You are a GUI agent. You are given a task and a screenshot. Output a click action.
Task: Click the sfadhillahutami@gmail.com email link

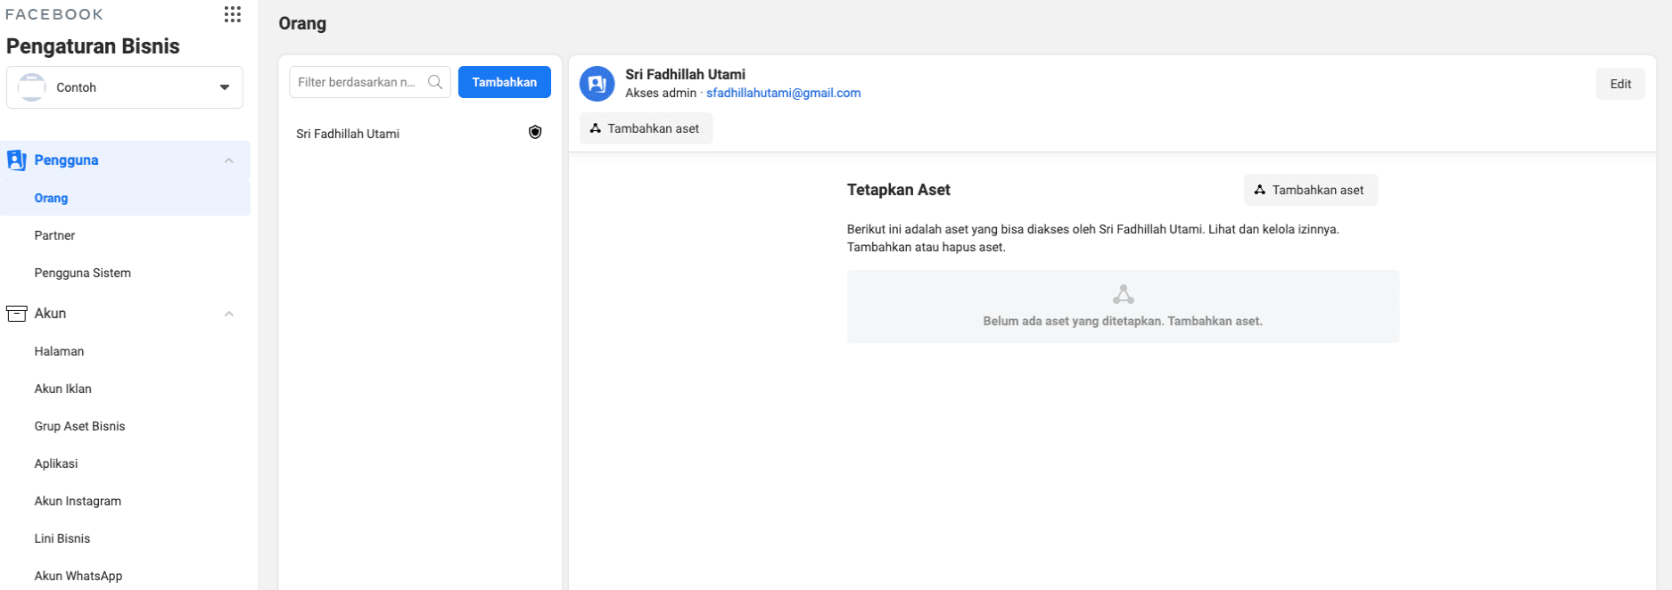click(x=783, y=93)
